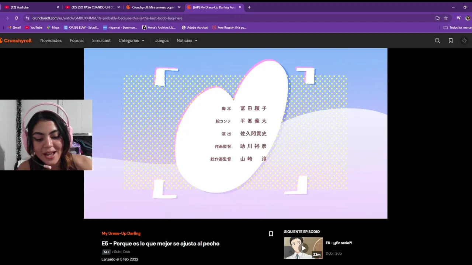
Task: Add episode to watchlist using bookmark beside title
Action: click(x=271, y=234)
